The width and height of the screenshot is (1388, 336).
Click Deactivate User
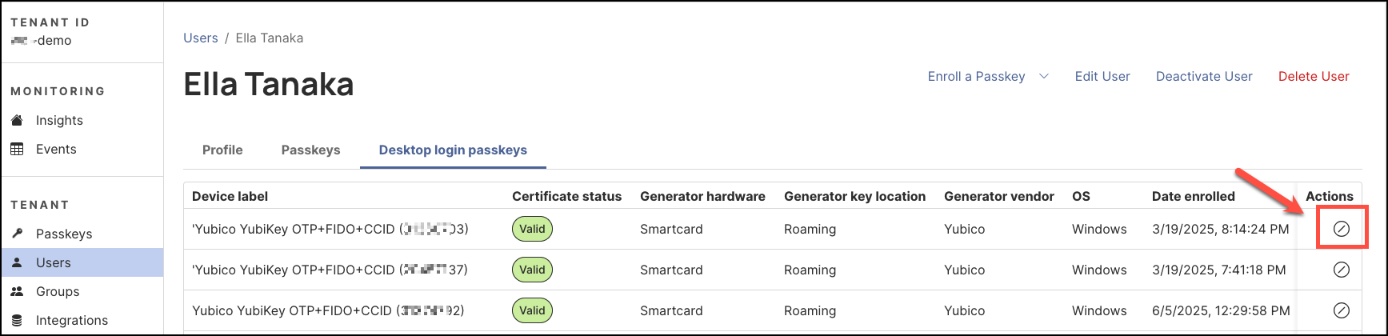1204,76
